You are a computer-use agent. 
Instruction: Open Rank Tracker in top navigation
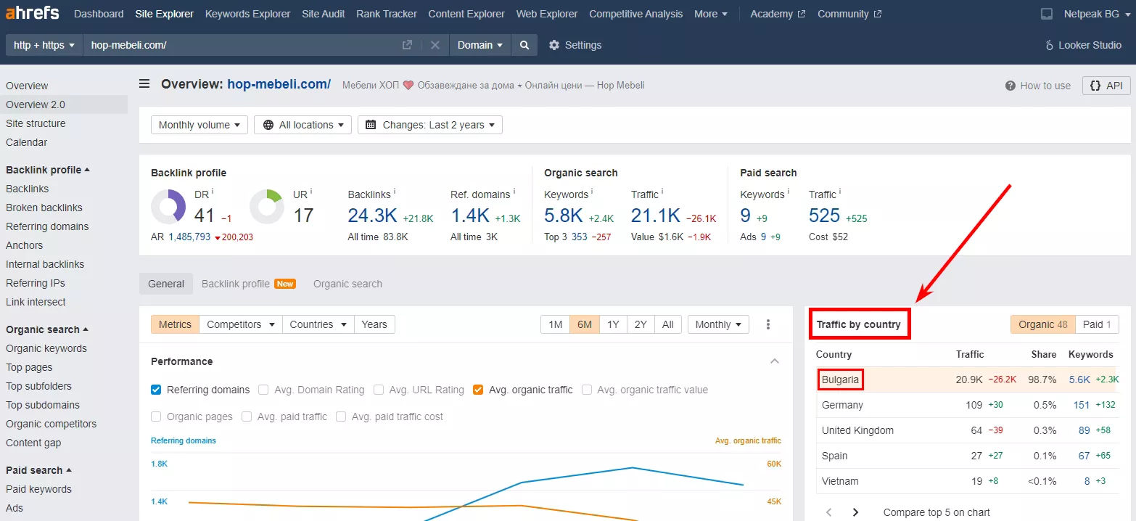387,14
